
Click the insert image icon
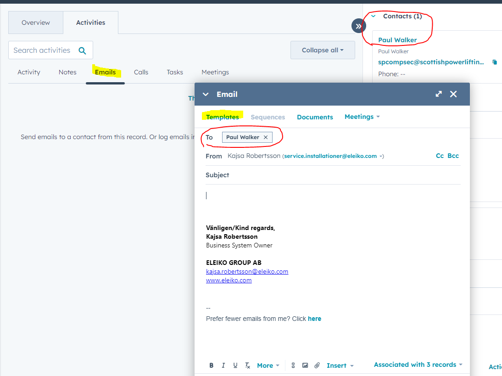click(x=305, y=365)
